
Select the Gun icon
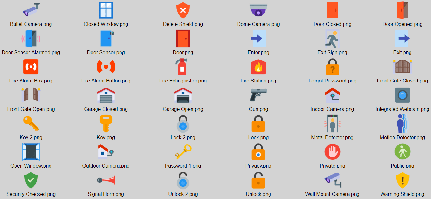pyautogui.click(x=258, y=95)
